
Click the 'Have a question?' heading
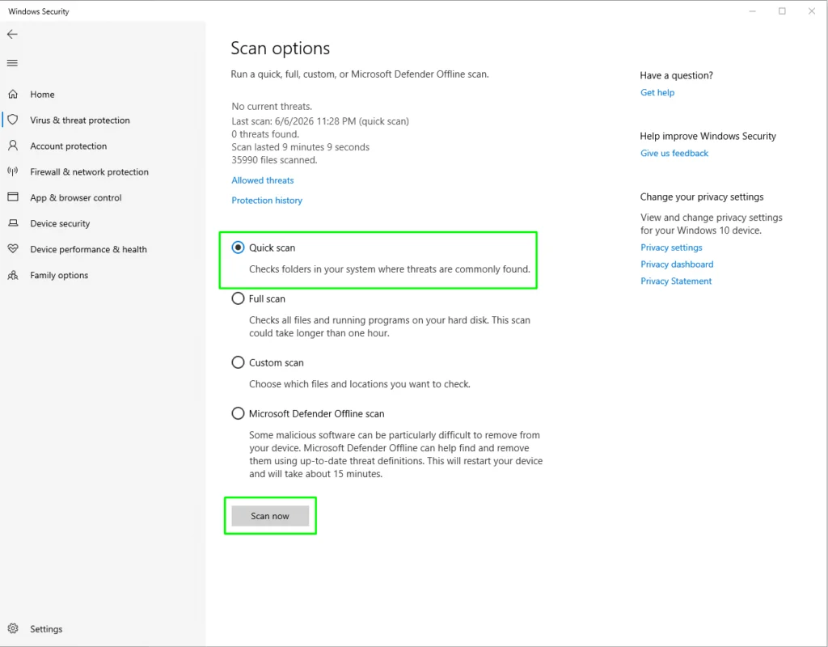coord(677,75)
